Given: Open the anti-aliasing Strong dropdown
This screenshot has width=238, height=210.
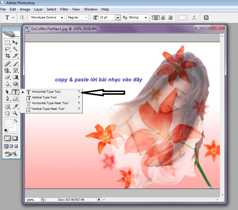Looking at the screenshot, I should (146, 17).
